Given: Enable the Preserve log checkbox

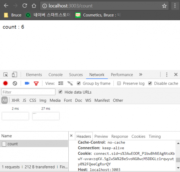Looking at the screenshot, I should [119, 83].
